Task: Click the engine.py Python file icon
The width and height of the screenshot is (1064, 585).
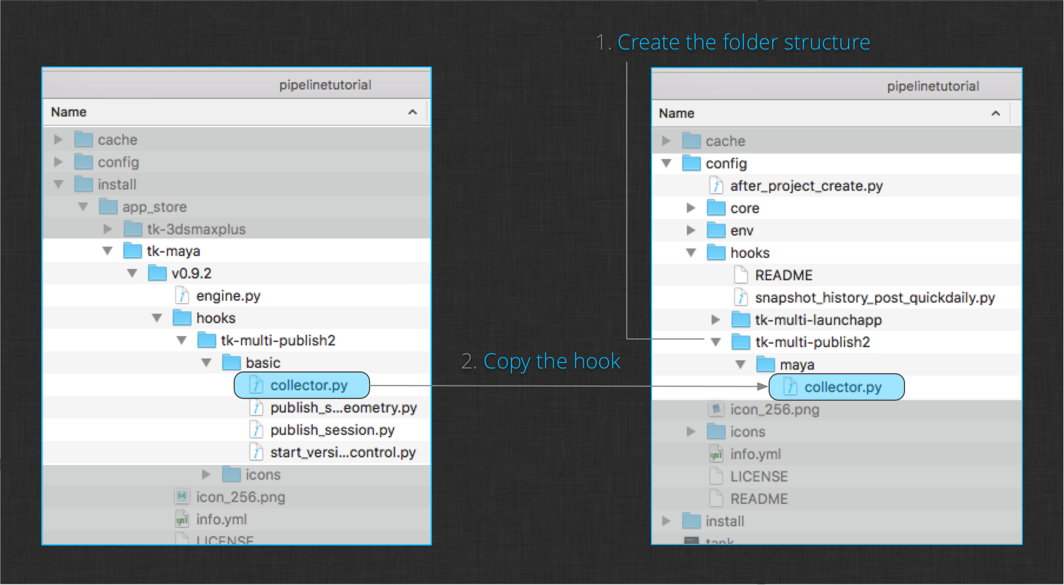Action: coord(182,295)
